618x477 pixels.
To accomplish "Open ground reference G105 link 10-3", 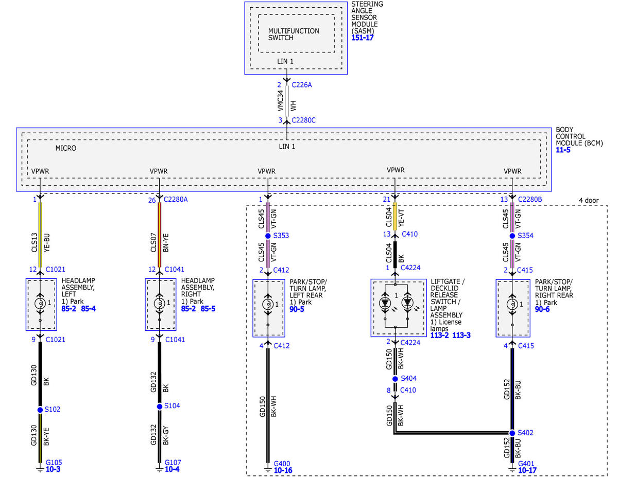I will coord(53,469).
